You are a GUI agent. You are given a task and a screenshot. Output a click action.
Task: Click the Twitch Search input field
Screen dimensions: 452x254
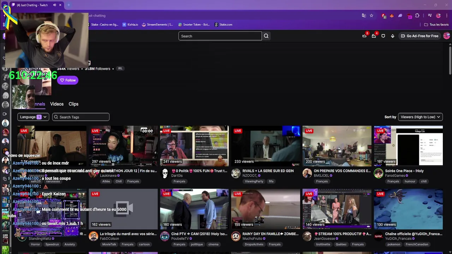[220, 36]
